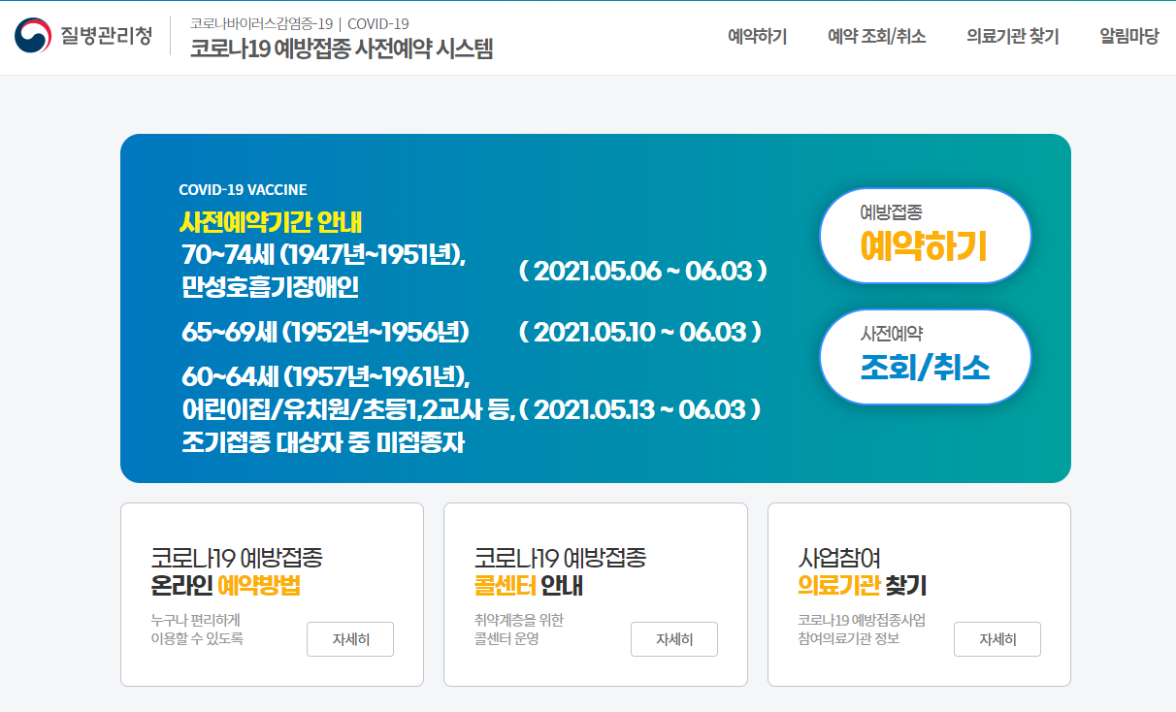Click the COVID-19 VACCINE label
The width and height of the screenshot is (1176, 712).
point(243,190)
